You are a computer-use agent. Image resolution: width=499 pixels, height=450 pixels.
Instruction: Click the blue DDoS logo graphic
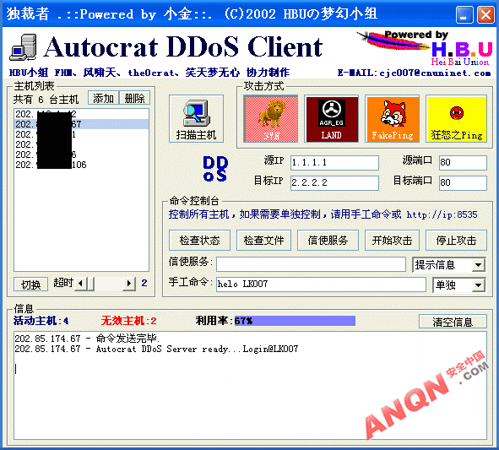(x=215, y=169)
